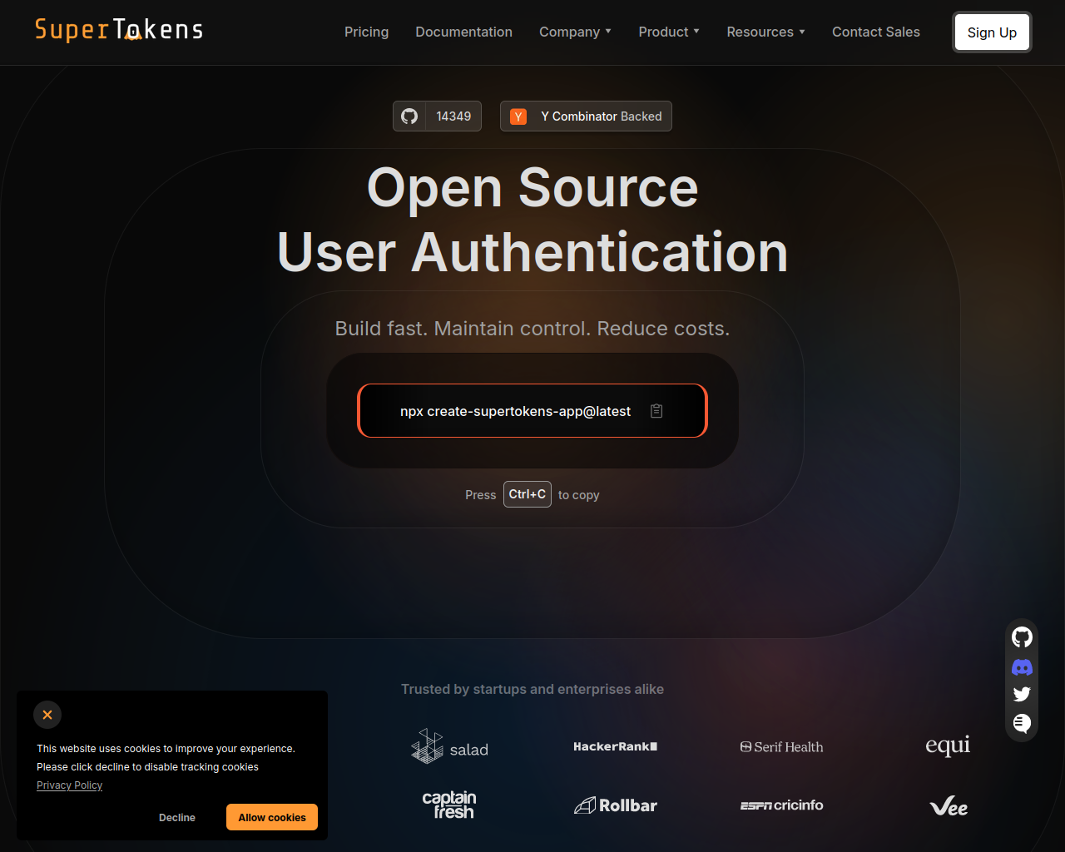Allow cookies in the banner
Screen dimensions: 1065x852
(272, 817)
